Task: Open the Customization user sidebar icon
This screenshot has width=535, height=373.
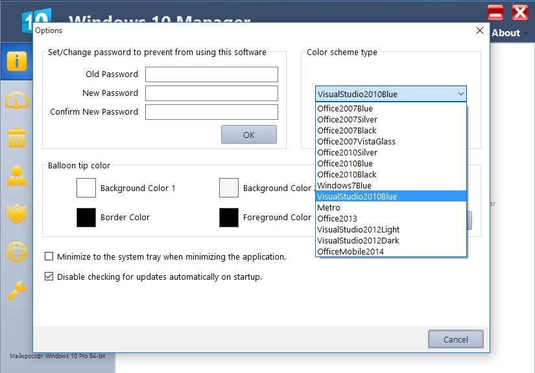Action: [16, 176]
